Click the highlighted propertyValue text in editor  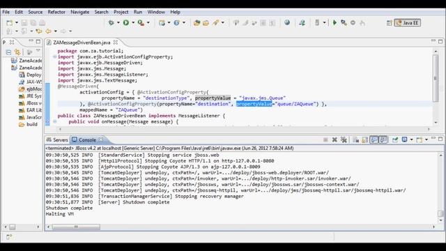(x=254, y=104)
